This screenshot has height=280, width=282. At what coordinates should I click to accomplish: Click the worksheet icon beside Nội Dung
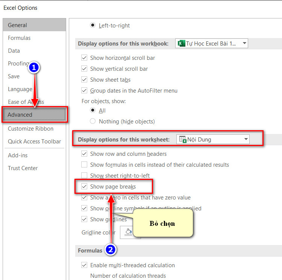click(x=183, y=139)
